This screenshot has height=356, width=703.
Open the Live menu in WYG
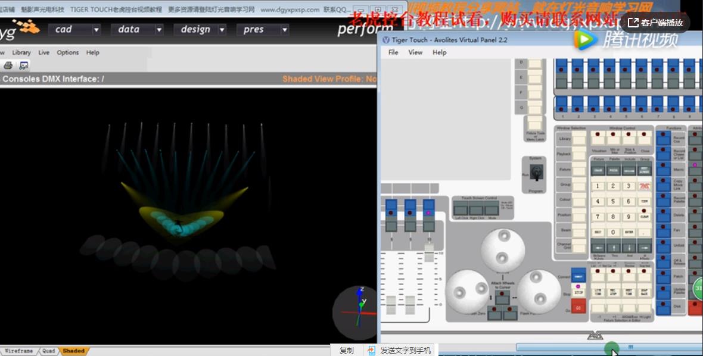pos(44,52)
